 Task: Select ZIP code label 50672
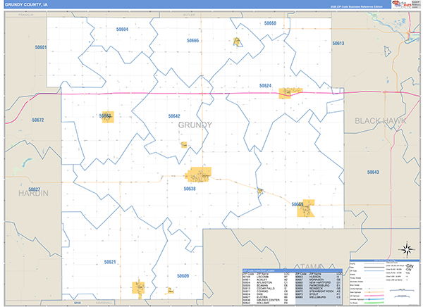(38, 120)
